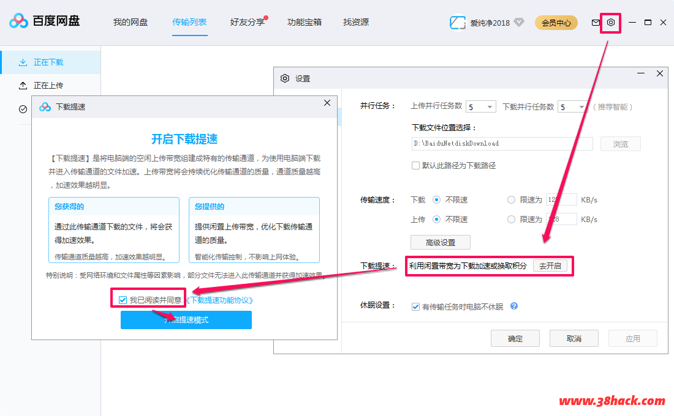674x416 pixels.
Task: Click the VIP diamond badge icon
Action: [519, 23]
